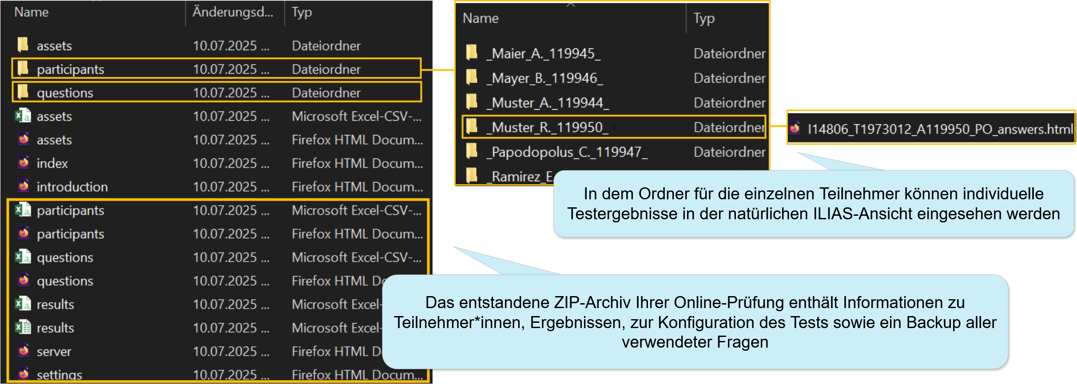Viewport: 1077px width, 384px height.
Task: Select the _Papodopolus_C._119947_ folder name
Action: pyautogui.click(x=567, y=152)
